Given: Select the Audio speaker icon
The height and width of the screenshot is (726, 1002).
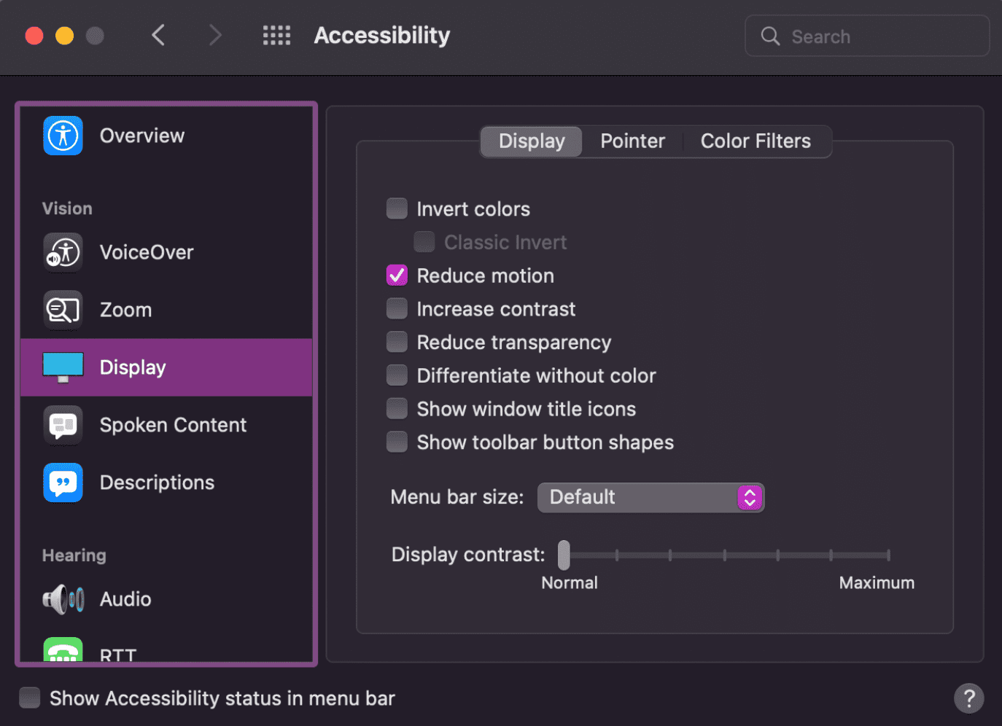Looking at the screenshot, I should point(63,599).
